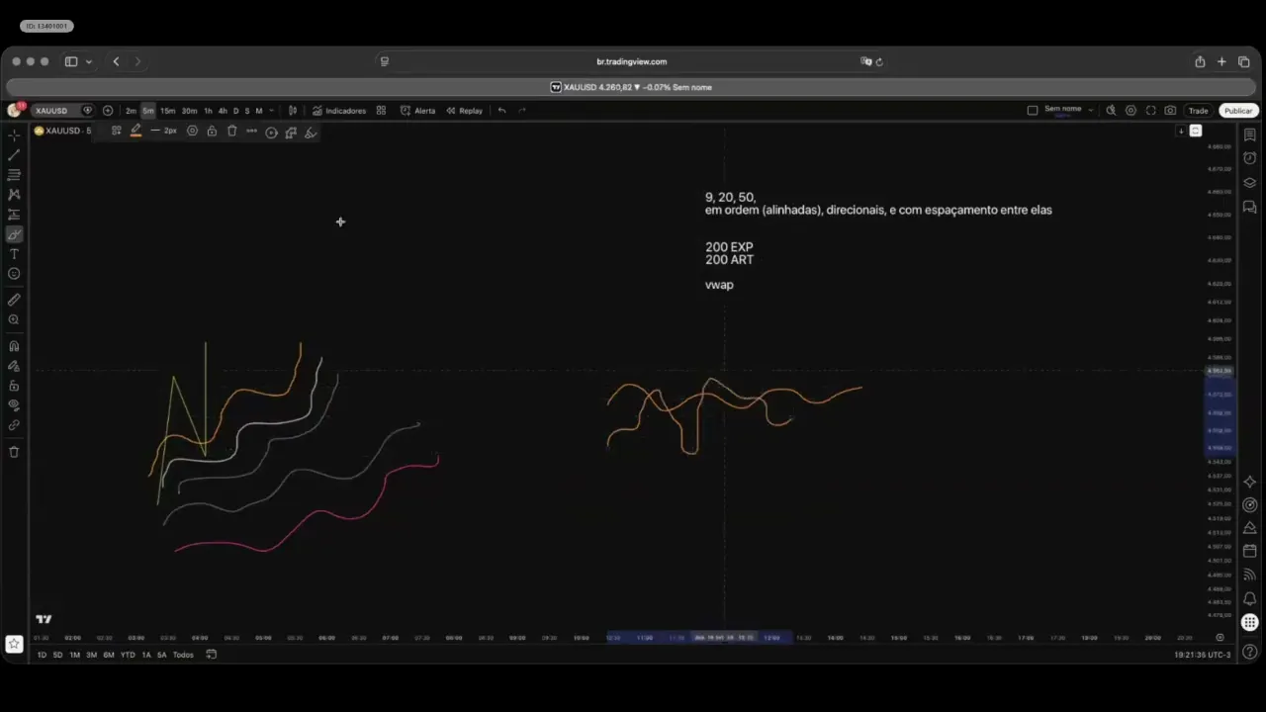Viewport: 1266px width, 712px height.
Task: Switch to the 2m timeframe
Action: click(131, 111)
